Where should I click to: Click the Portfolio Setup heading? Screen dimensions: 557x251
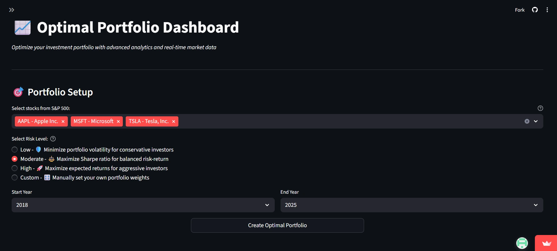point(60,92)
